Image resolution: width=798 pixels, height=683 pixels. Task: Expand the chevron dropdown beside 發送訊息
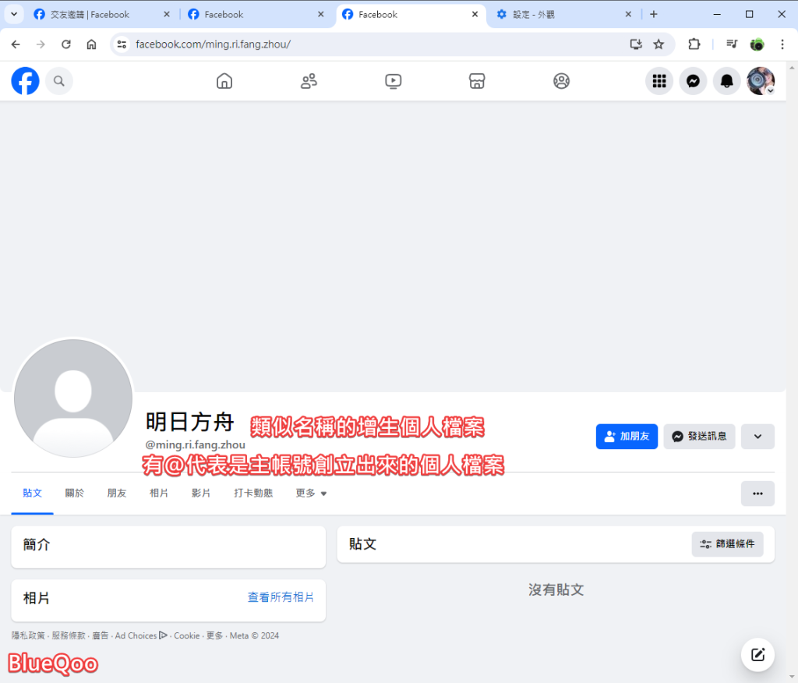pyautogui.click(x=757, y=437)
